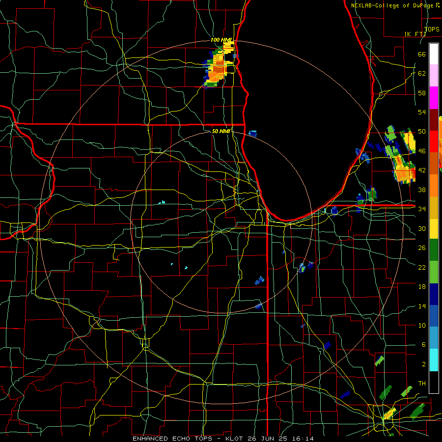The image size is (442, 442).
Task: Click the '26' legend value
Action: (422, 248)
